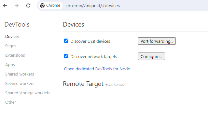Screen dimensions: 208x118
Task: Choose Other in the DevTools sidebar
Action: point(10,102)
